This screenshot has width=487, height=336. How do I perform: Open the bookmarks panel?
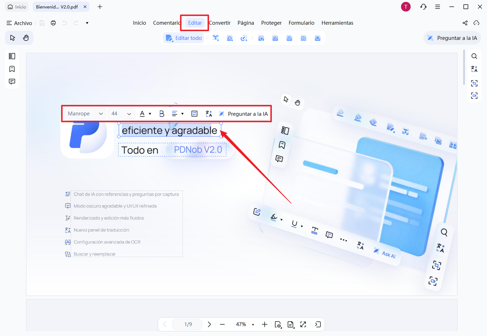12,69
